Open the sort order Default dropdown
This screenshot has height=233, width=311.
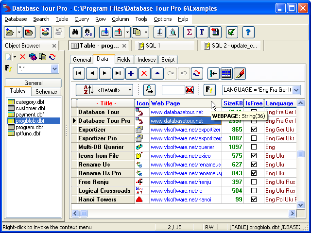(x=104, y=90)
